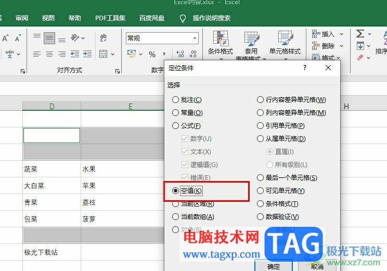
Task: Expand 删除 dropdown arrow
Action: tap(341, 46)
